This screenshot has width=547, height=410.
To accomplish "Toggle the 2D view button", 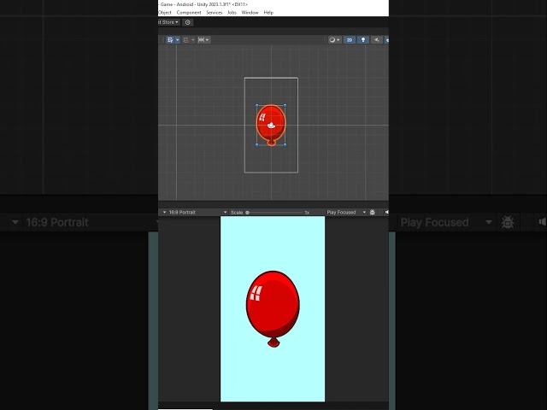I will click(x=350, y=40).
